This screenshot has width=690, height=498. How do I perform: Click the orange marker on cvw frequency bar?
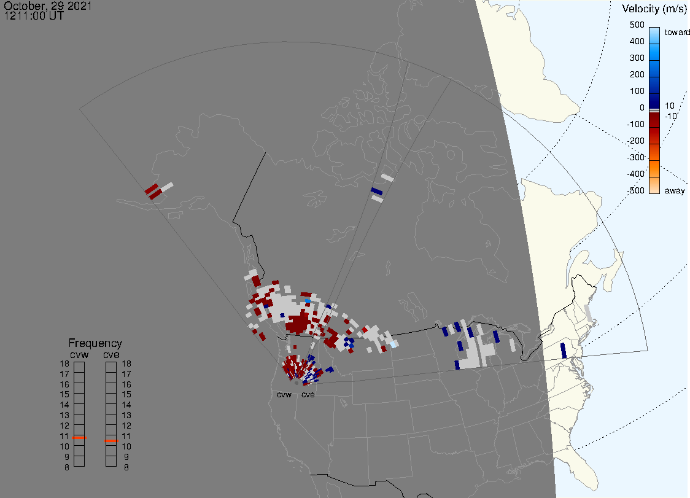[x=79, y=438]
